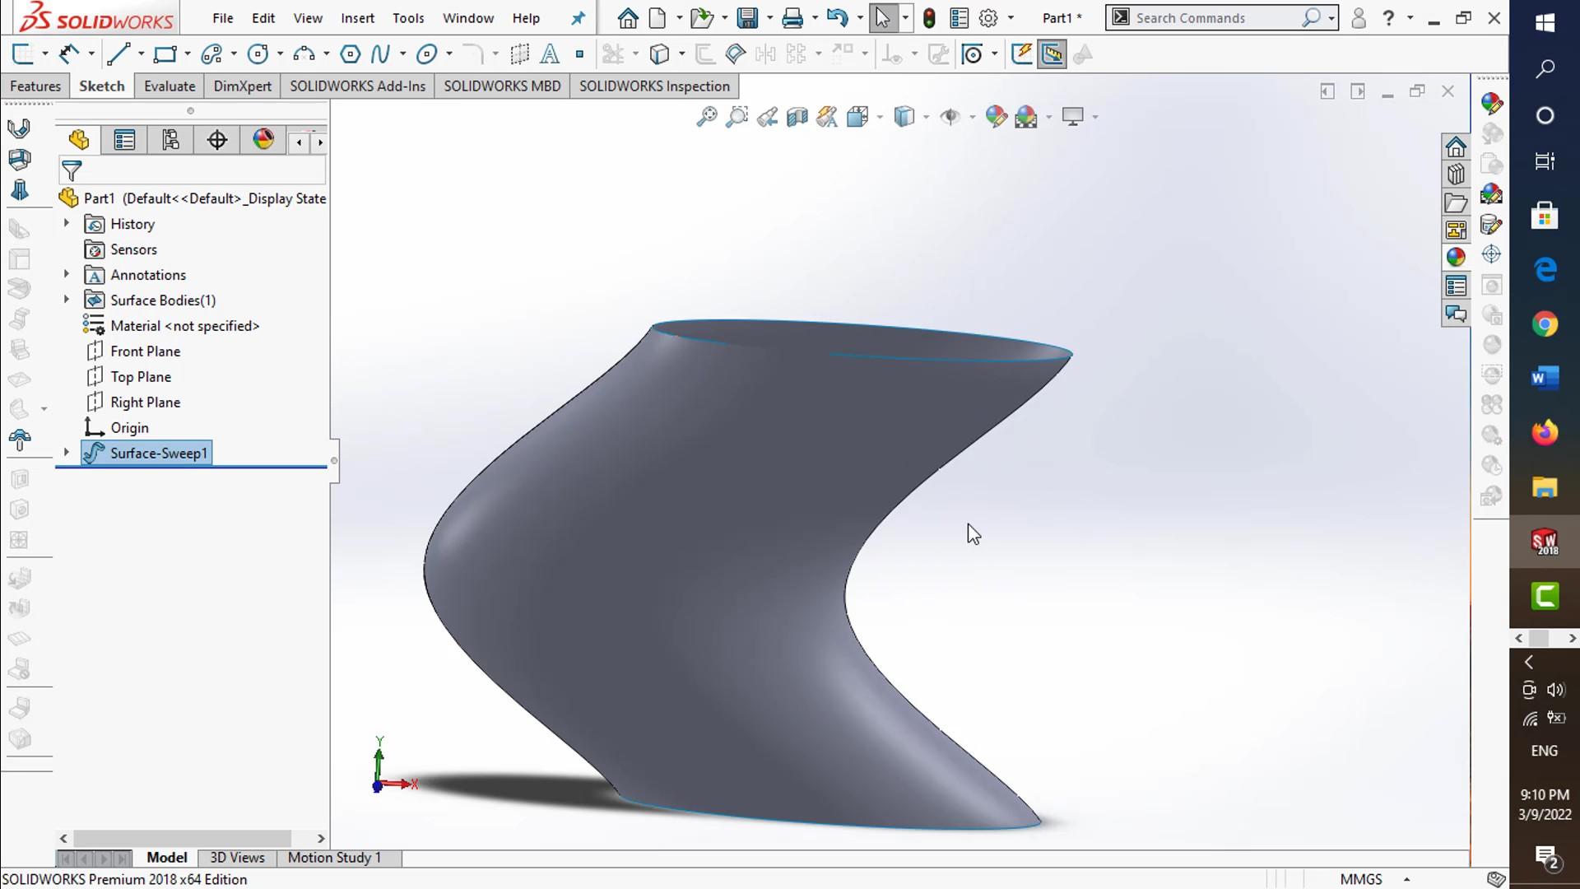1580x889 pixels.
Task: Click the Section View icon
Action: pos(797,117)
